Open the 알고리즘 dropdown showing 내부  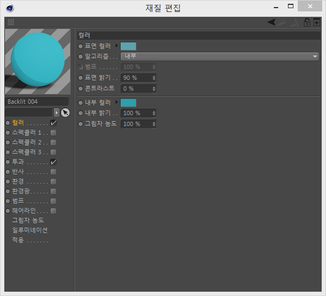pos(220,56)
